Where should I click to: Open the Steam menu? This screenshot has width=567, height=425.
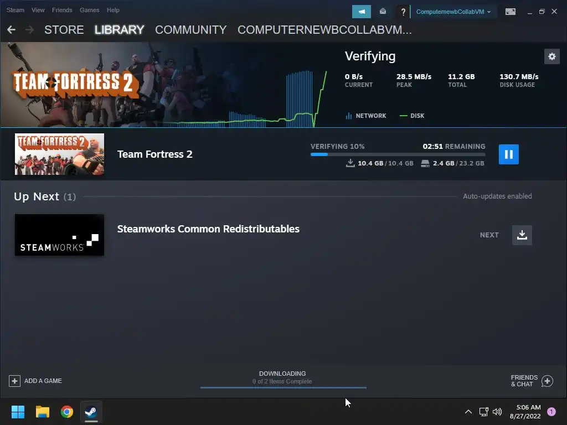(x=15, y=10)
